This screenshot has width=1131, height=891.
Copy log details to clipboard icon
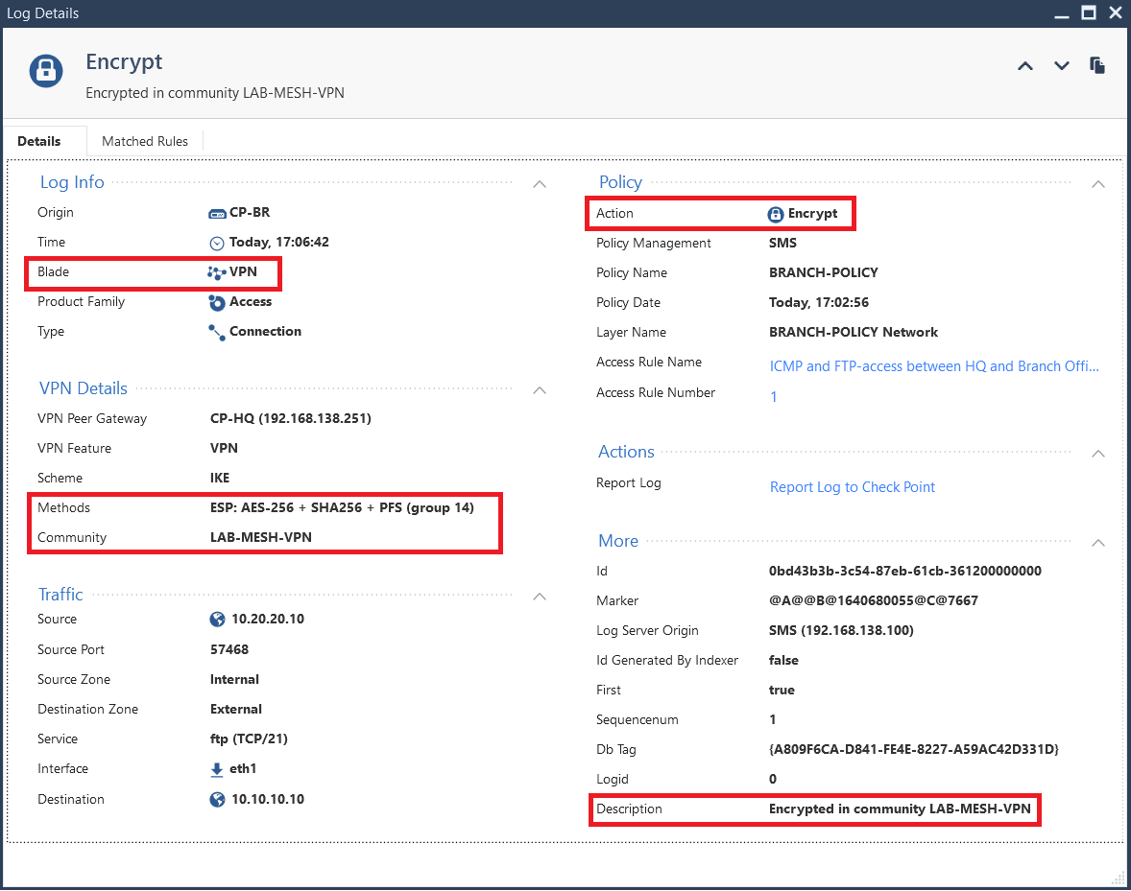[x=1097, y=65]
